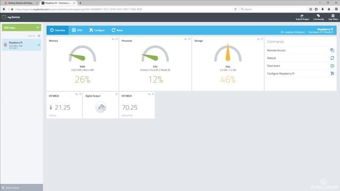Screen dimensions: 340x191
Task: Click the browser home icon
Action: tap(329, 9)
